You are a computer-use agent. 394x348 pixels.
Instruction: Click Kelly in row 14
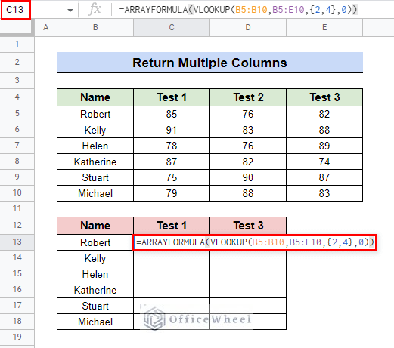pos(95,258)
